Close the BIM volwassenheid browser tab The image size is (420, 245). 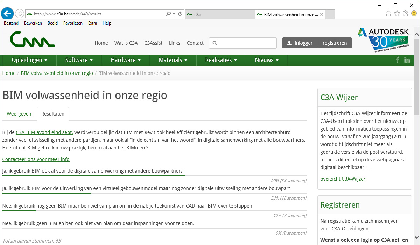pyautogui.click(x=321, y=15)
